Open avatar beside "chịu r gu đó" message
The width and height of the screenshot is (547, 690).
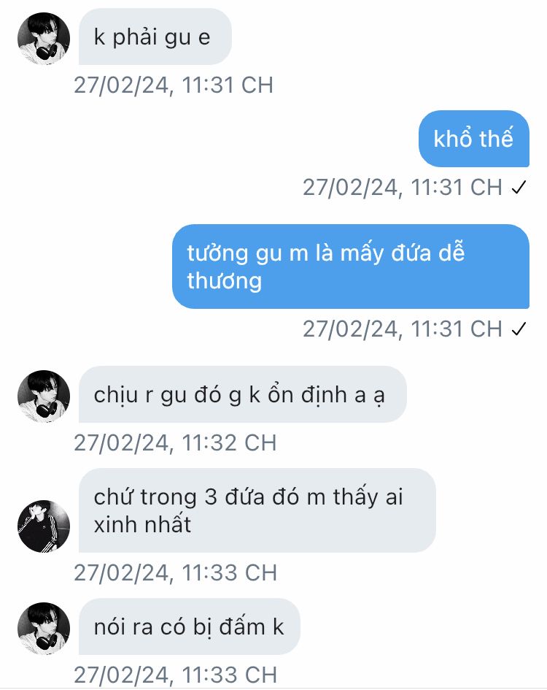point(44,396)
